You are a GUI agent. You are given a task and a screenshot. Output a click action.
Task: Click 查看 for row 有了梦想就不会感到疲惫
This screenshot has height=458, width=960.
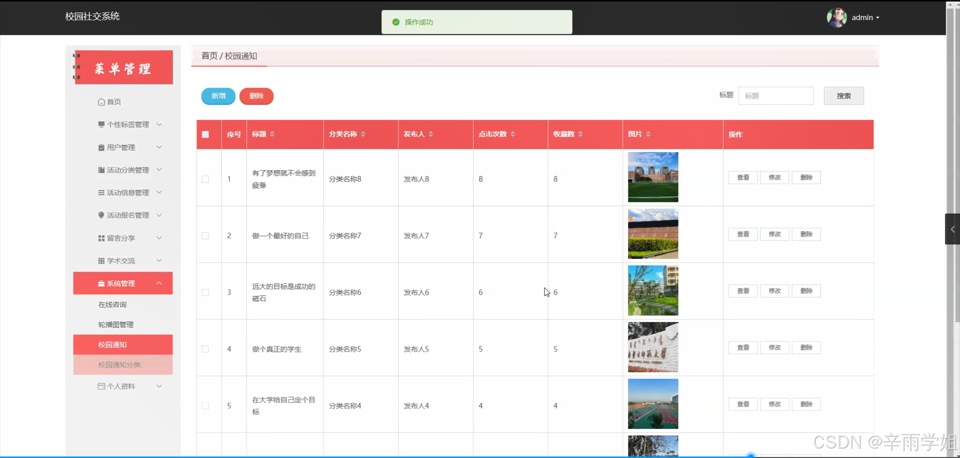click(743, 177)
